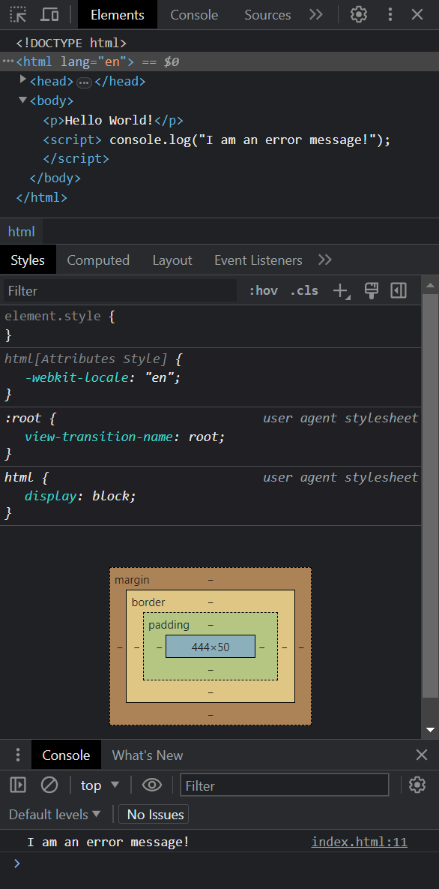The image size is (439, 889).
Task: Click the element.style rule block
Action: pos(211,326)
